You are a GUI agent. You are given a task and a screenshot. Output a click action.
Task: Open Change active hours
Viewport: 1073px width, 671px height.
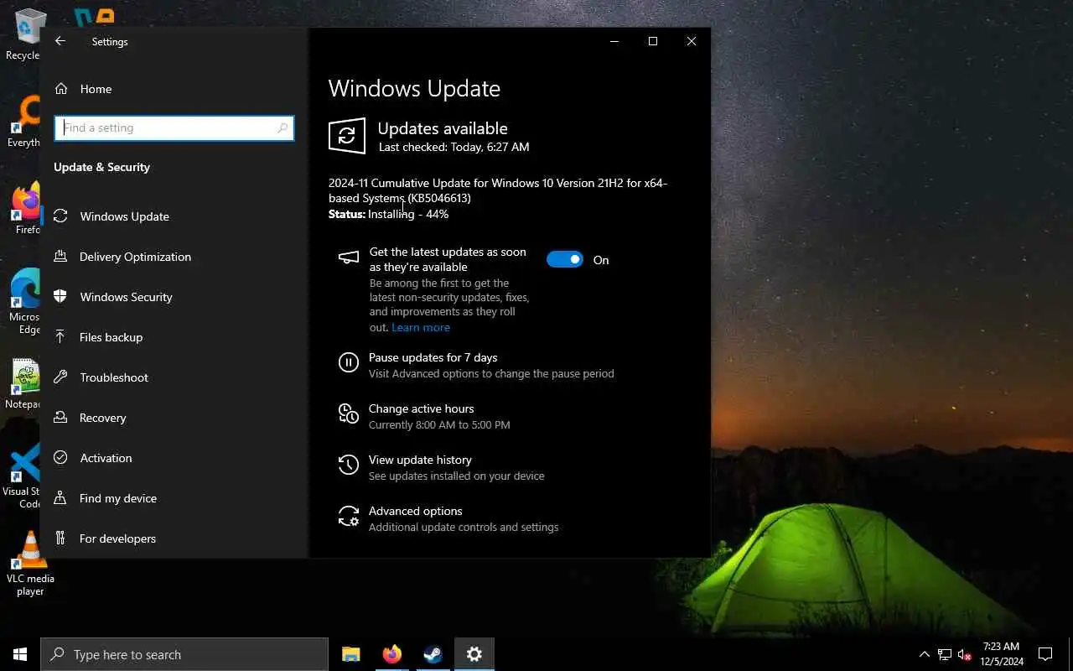coord(421,408)
